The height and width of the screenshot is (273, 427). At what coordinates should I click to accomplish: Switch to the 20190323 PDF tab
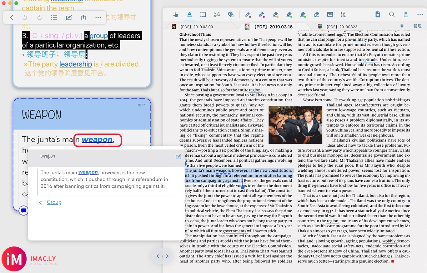[338, 27]
